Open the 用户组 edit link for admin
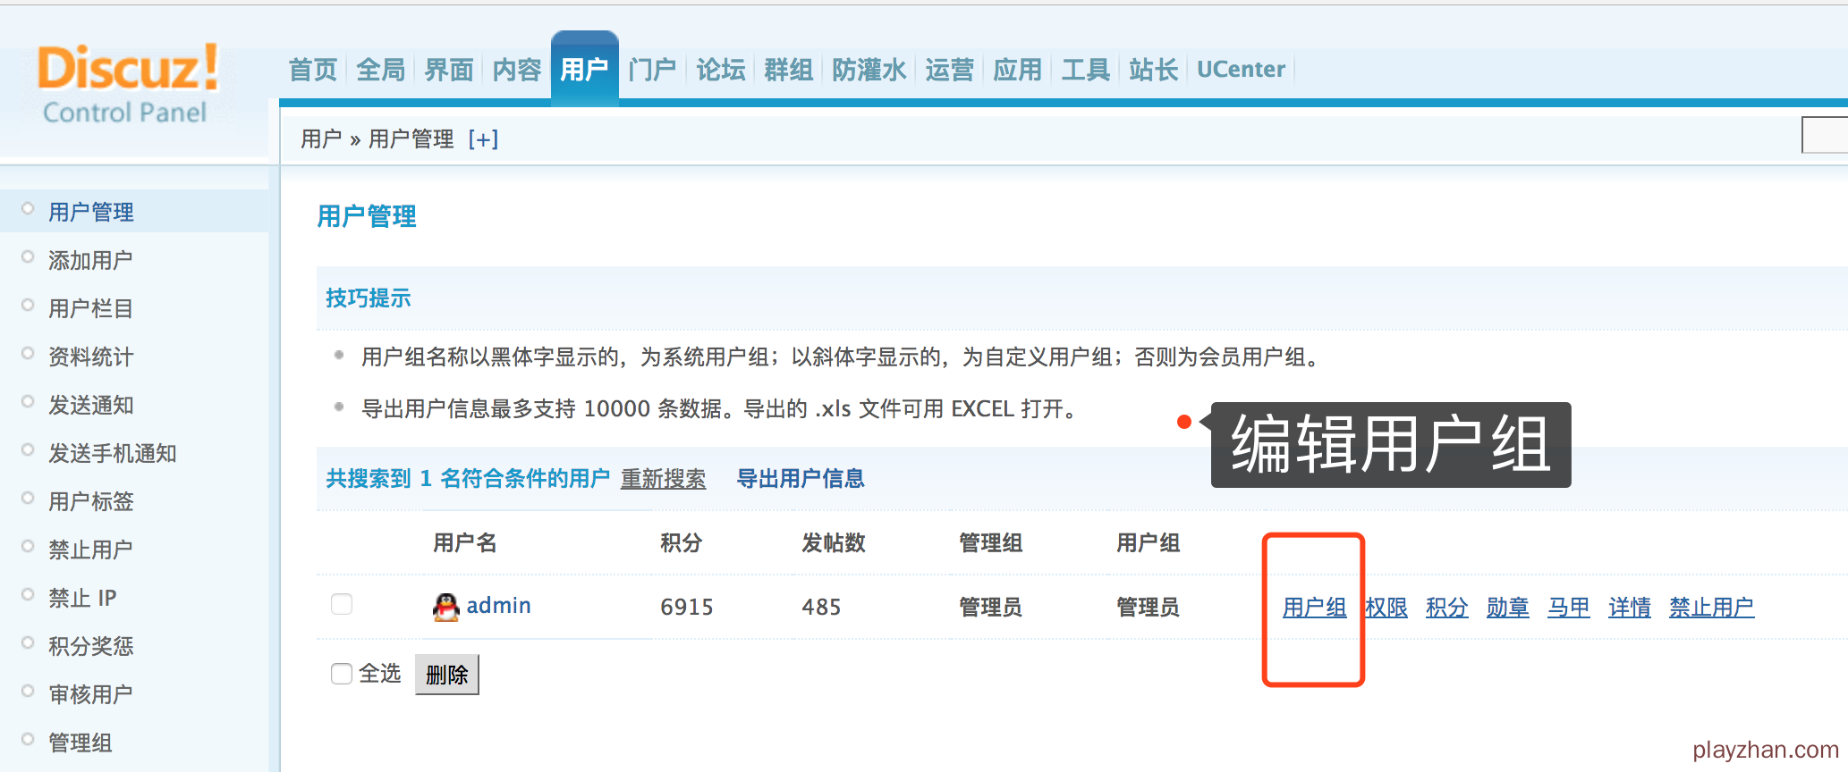1848x772 pixels. click(x=1314, y=608)
